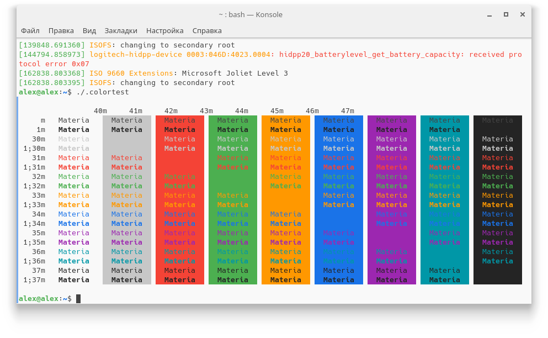548x338 pixels.
Task: Open the Настройка menu
Action: click(164, 31)
